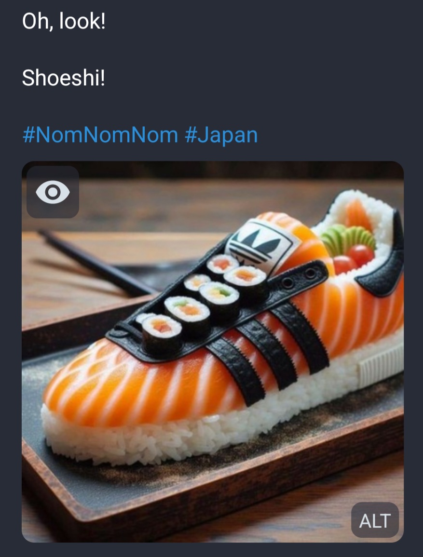Viewport: 423px width, 557px height.
Task: Toggle the eye icon to hide the image
Action: pos(53,192)
